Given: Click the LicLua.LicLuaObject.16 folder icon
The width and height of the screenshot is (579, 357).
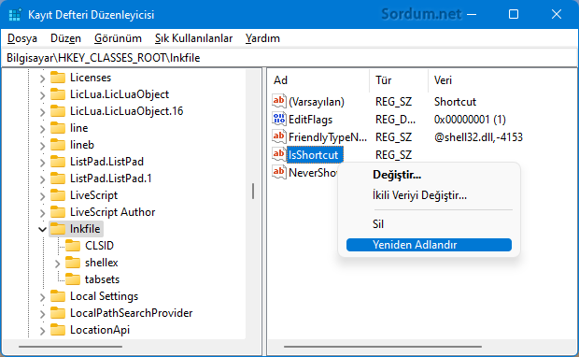Looking at the screenshot, I should click(x=58, y=111).
